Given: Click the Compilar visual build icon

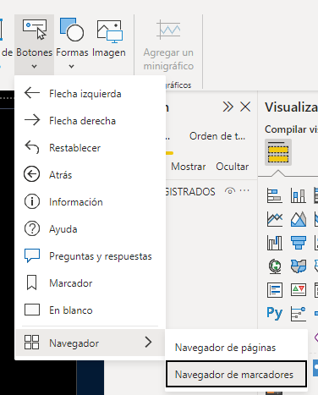Looking at the screenshot, I should (x=278, y=152).
